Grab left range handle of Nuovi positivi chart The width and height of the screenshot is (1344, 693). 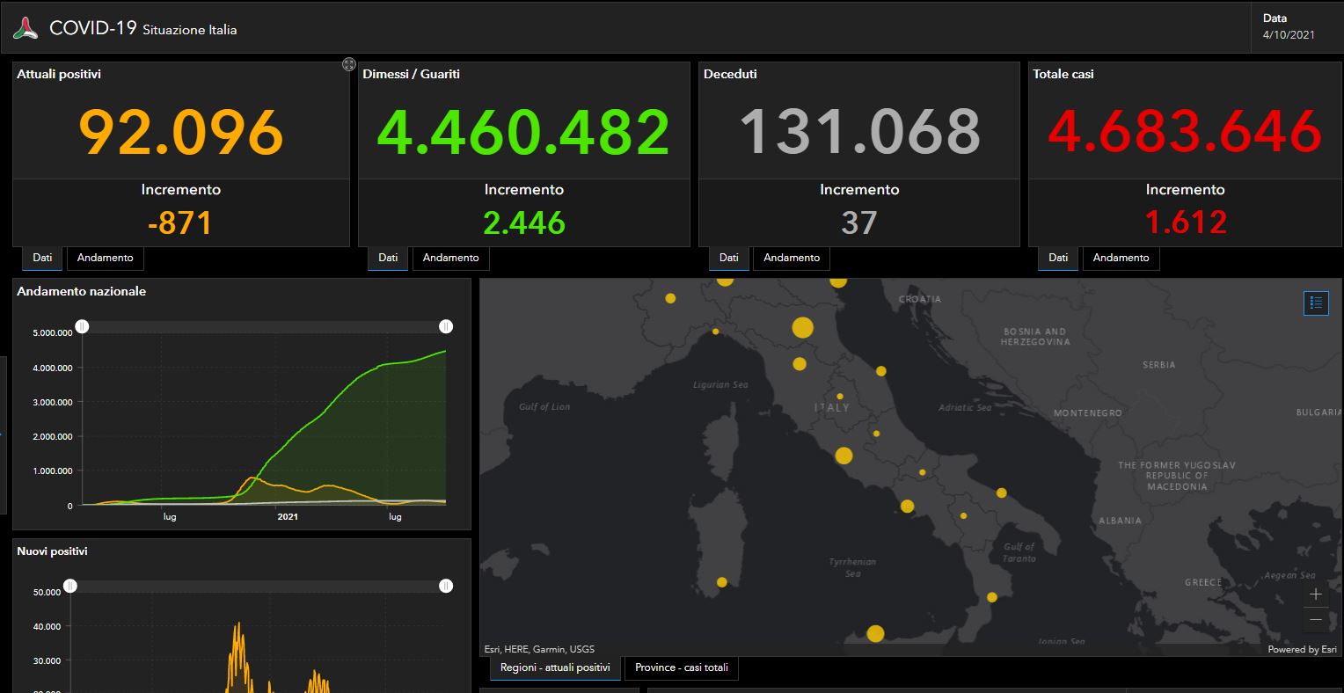click(70, 586)
